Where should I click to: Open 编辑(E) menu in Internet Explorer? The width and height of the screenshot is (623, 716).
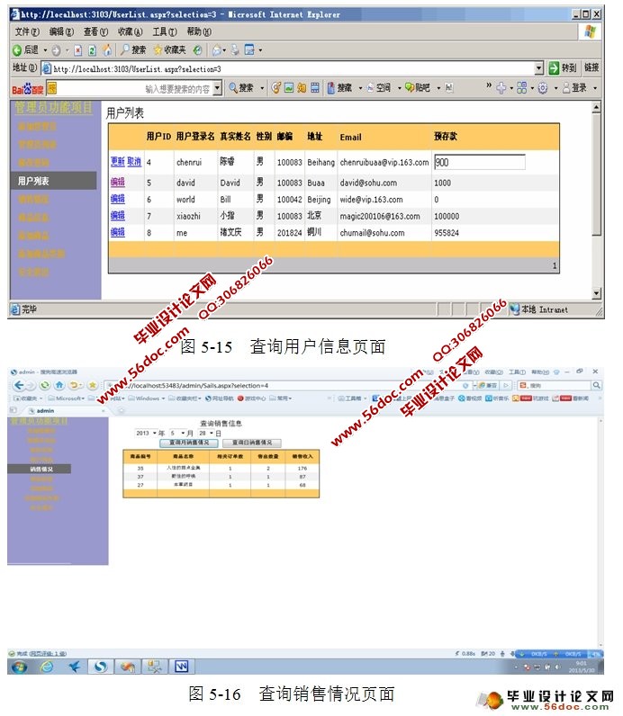click(61, 31)
